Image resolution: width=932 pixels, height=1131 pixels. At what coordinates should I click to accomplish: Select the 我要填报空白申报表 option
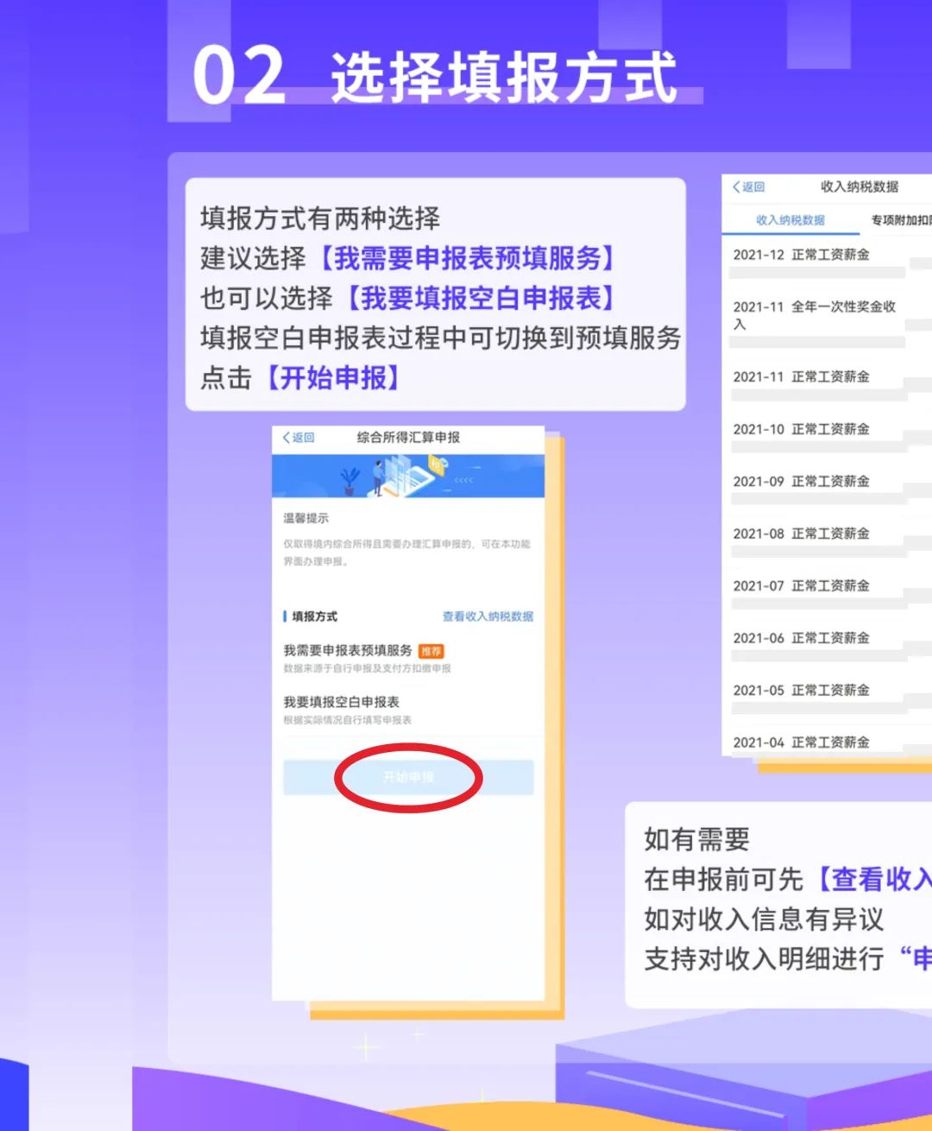coord(408,710)
